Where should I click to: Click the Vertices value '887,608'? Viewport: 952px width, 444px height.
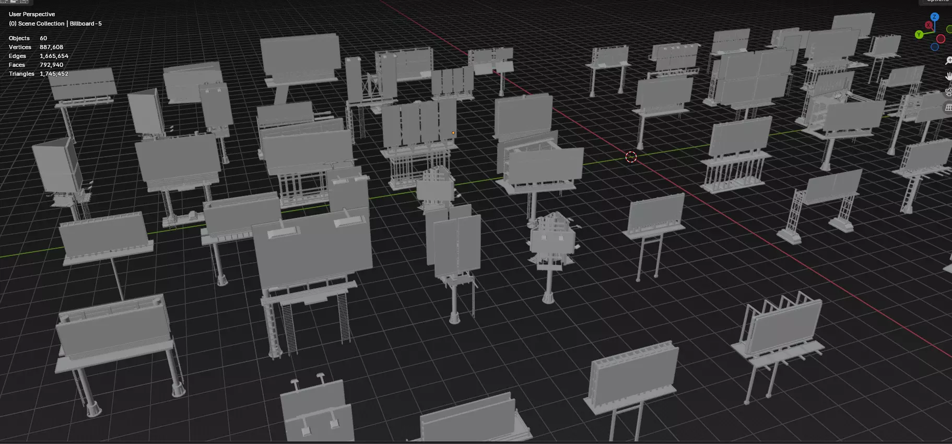[51, 47]
